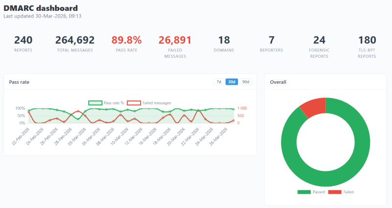Open the 18 Domains stat
392x208 pixels.
(223, 44)
